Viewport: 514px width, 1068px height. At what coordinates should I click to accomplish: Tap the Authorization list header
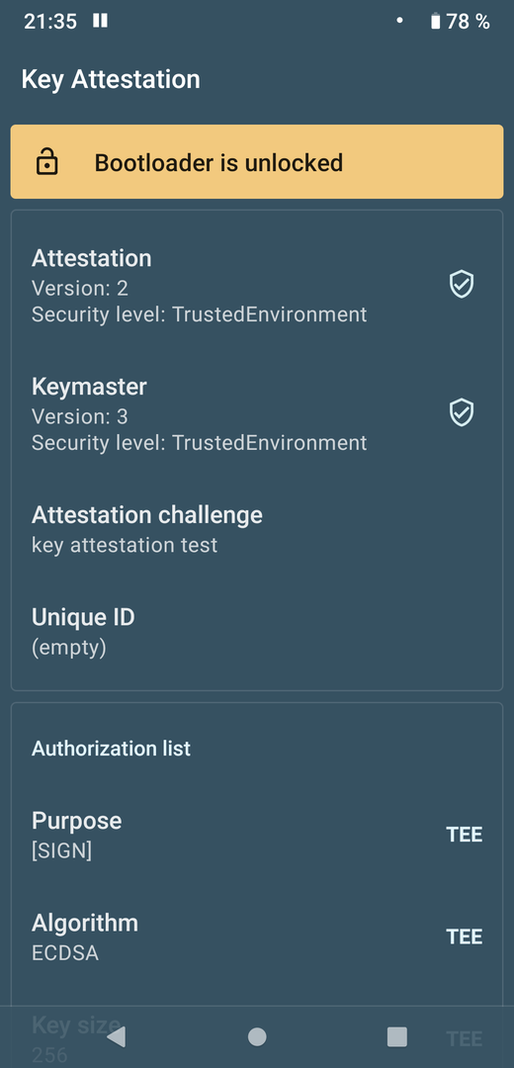(x=111, y=749)
